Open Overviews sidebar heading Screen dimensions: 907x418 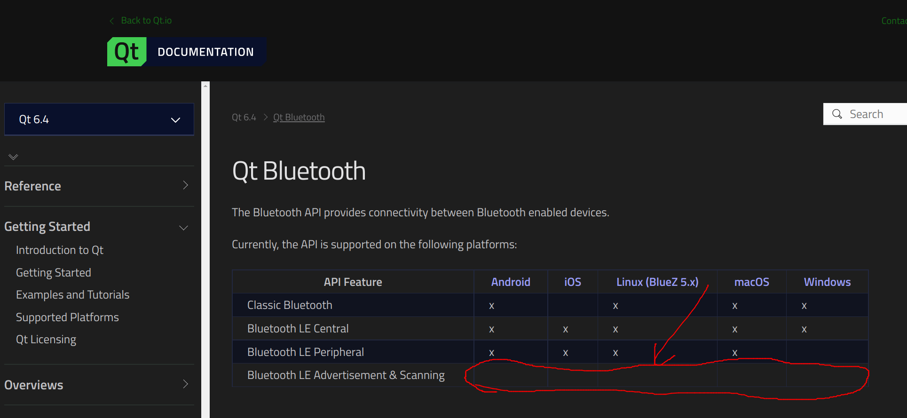click(x=33, y=385)
